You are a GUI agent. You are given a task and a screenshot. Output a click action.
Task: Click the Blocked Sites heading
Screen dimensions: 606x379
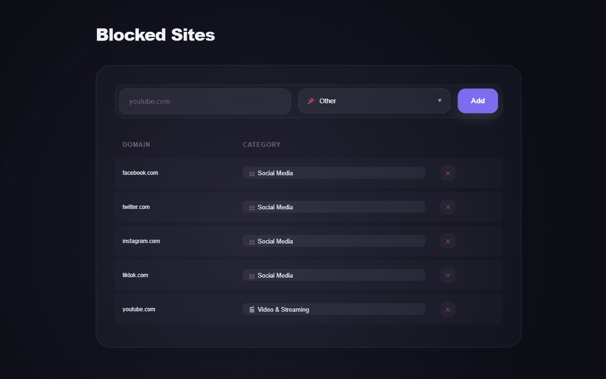[x=155, y=34]
